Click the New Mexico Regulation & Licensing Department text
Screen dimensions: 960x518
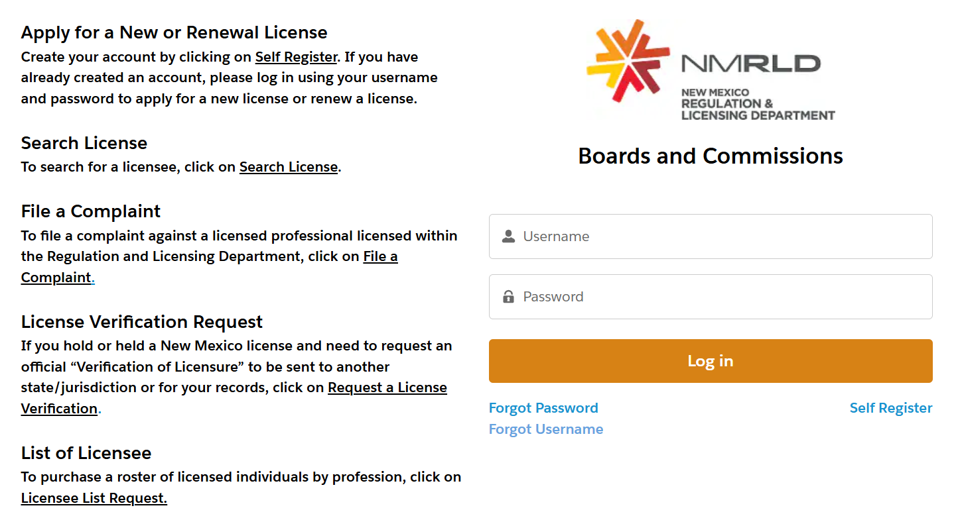[x=757, y=104]
